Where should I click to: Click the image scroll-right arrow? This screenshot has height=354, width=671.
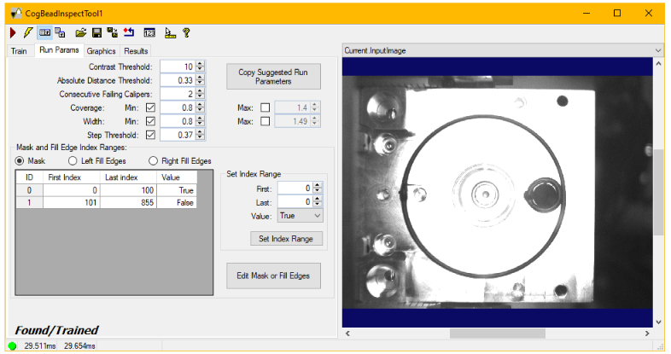click(647, 334)
